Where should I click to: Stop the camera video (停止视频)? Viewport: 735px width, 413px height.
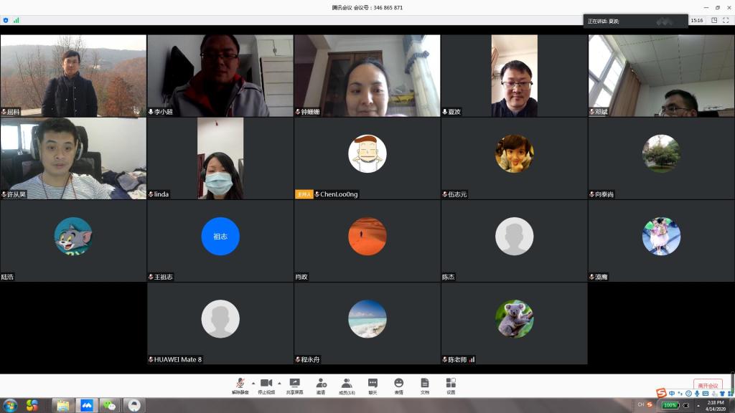coord(266,385)
